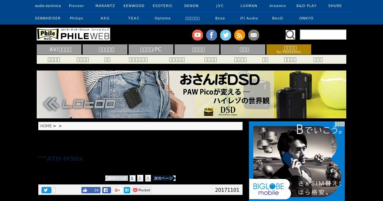Click the article date 20171101
This screenshot has width=383, height=201.
(227, 190)
